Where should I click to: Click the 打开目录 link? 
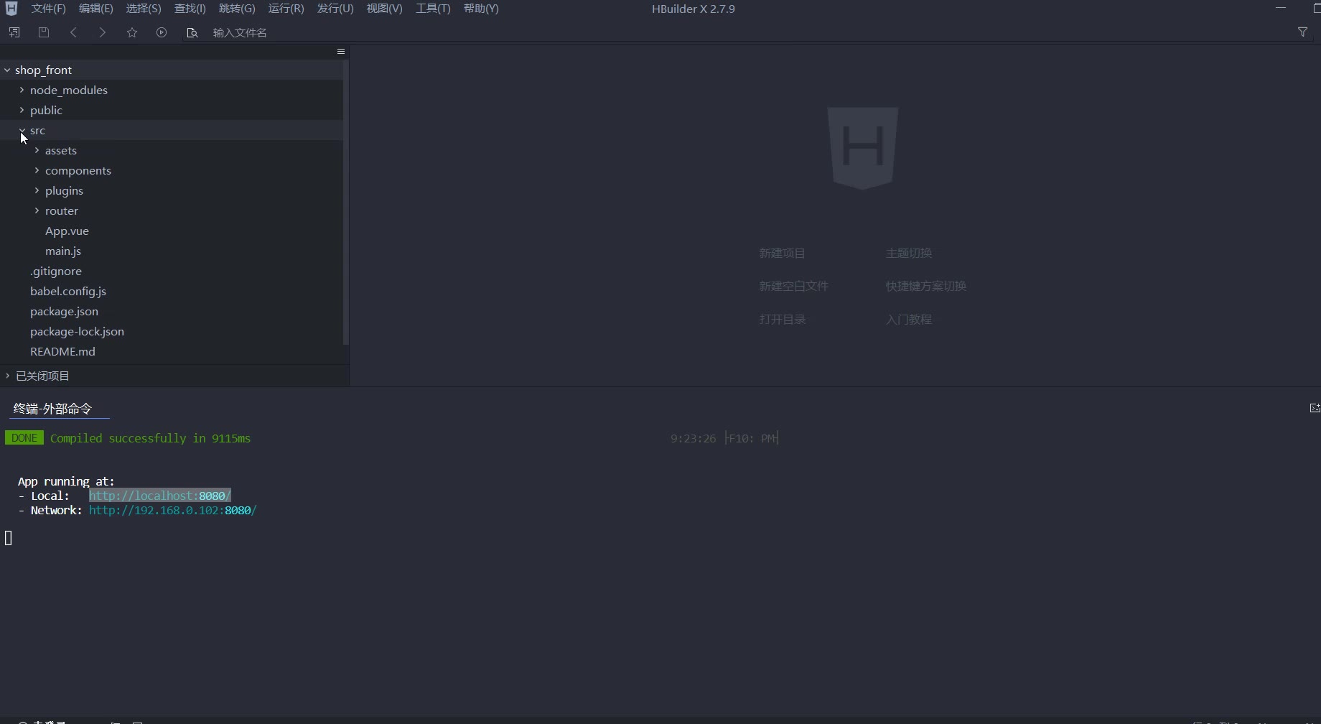(782, 319)
